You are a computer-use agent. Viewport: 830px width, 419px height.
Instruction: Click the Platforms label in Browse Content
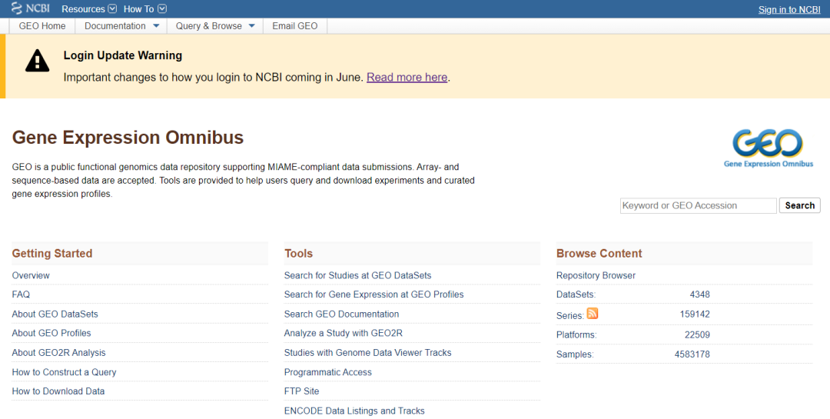point(576,334)
